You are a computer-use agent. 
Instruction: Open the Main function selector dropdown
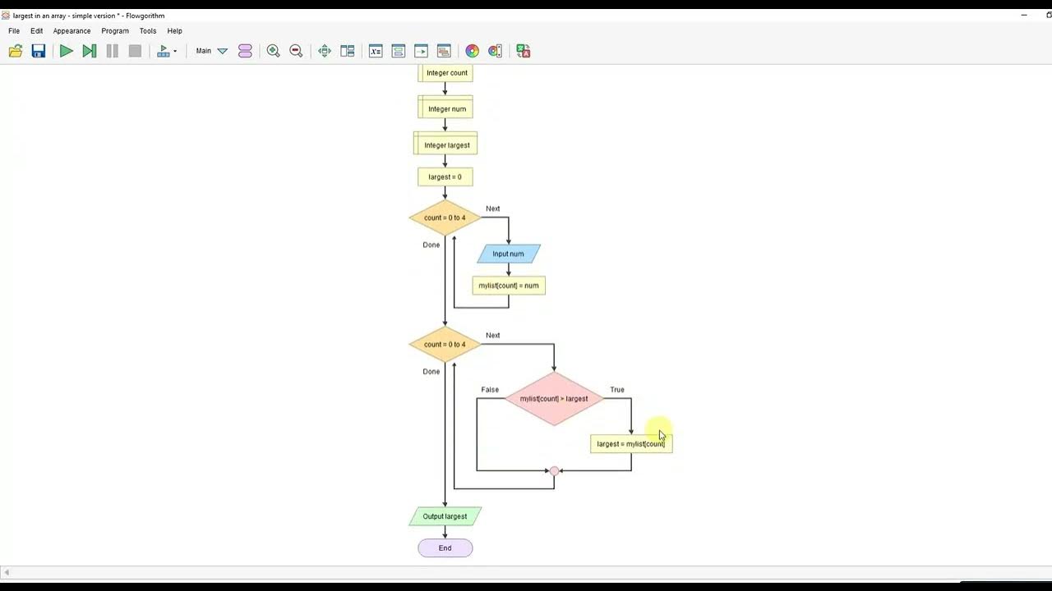[212, 51]
